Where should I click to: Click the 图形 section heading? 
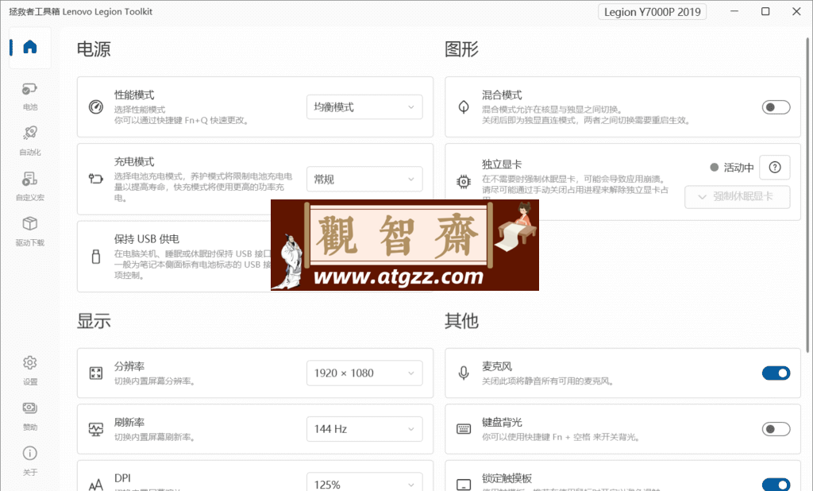(461, 49)
